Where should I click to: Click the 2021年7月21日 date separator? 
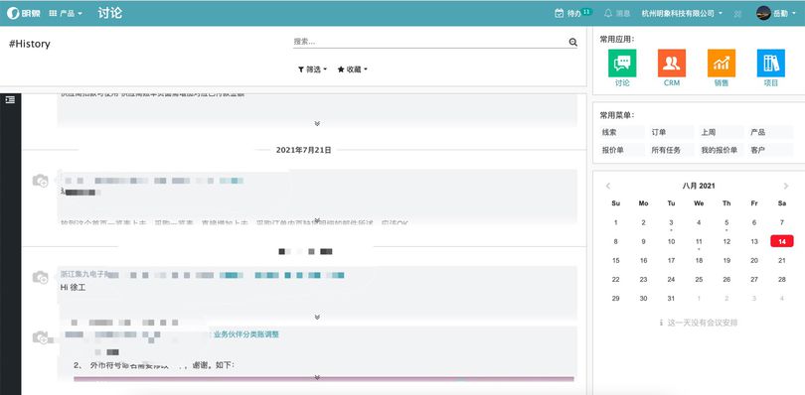click(303, 150)
